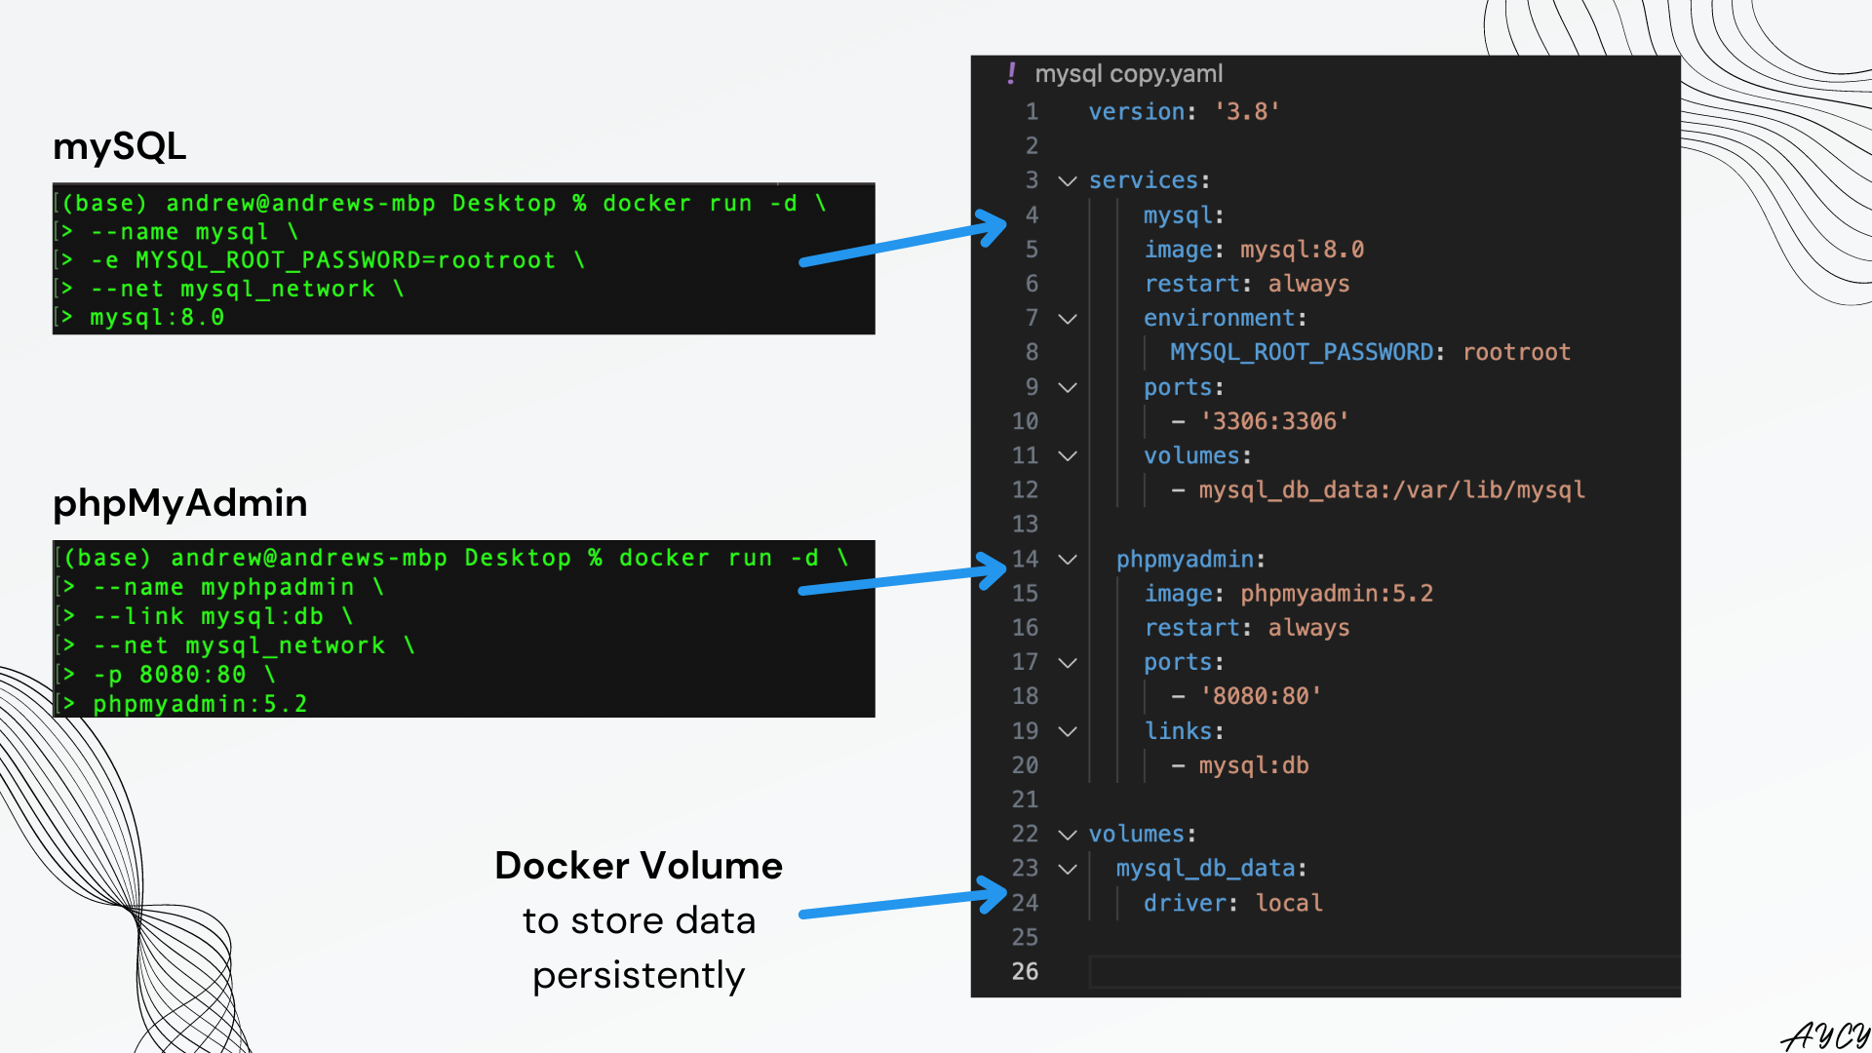Fold the mysql 'ports:' section on line 9
Screen dimensions: 1872x1053
[1068, 388]
